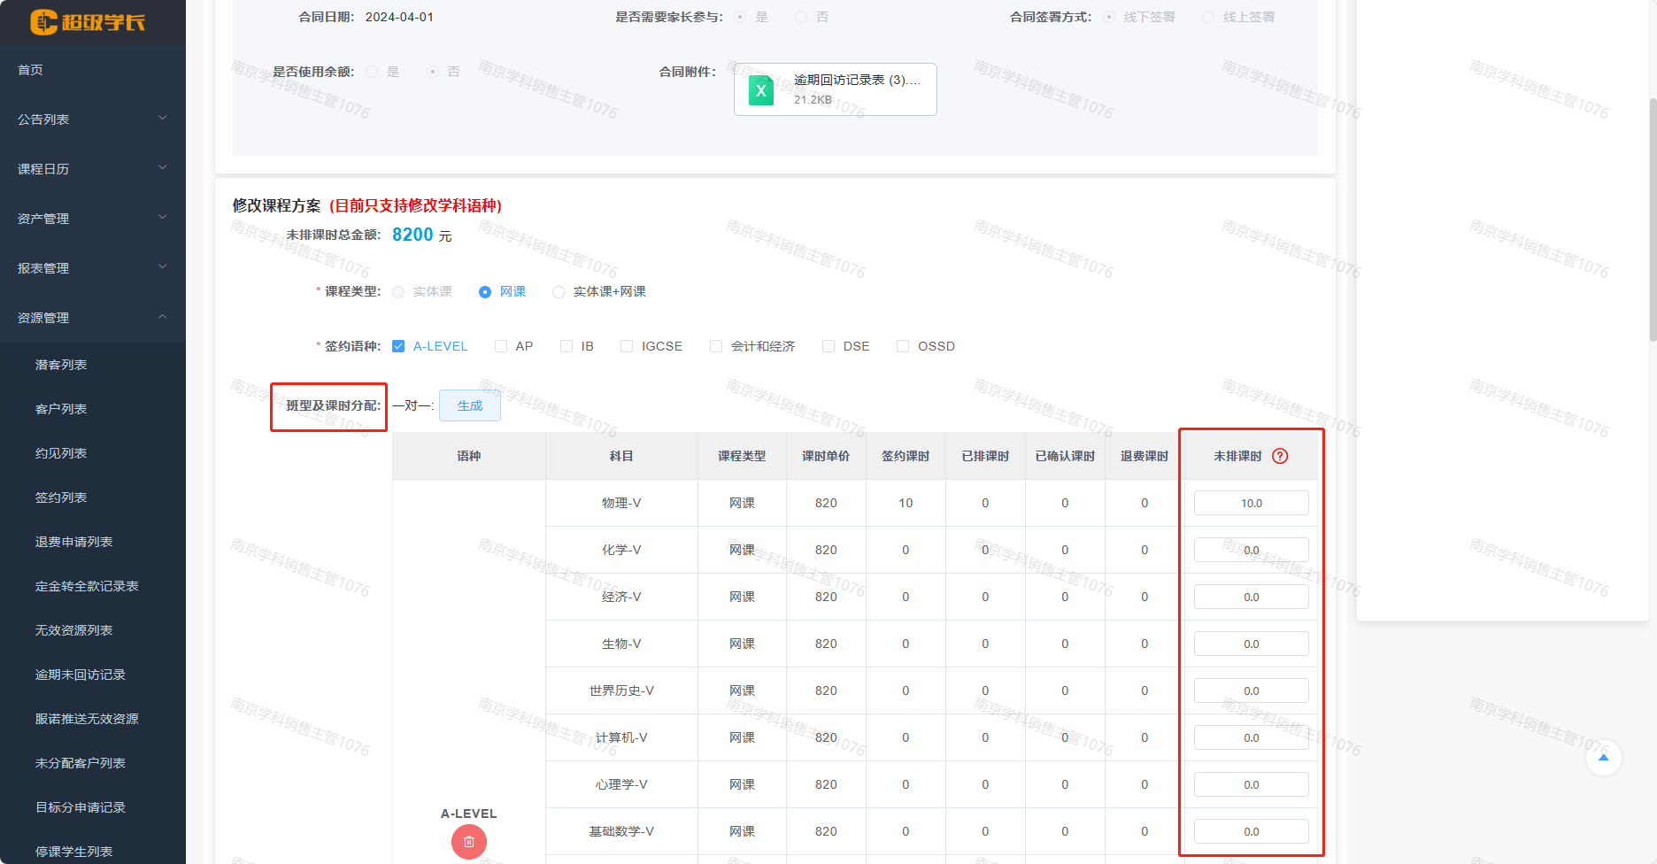
Task: Click the question mark help icon beside 未排课时
Action: coord(1280,456)
